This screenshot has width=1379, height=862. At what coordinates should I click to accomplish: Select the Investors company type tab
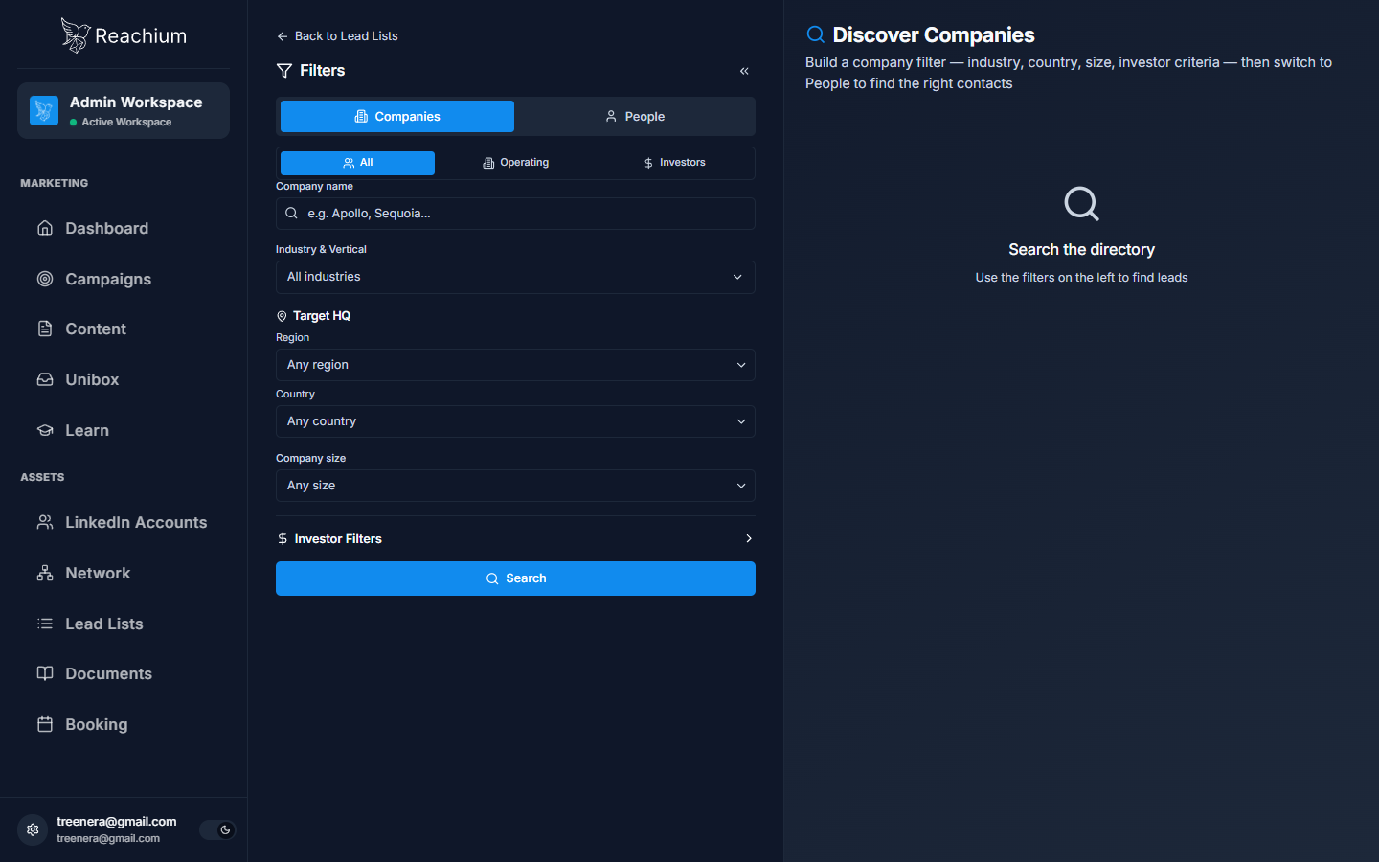point(674,163)
